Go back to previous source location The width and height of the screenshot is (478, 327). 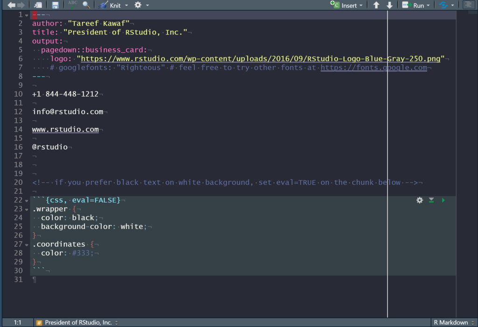coord(12,5)
